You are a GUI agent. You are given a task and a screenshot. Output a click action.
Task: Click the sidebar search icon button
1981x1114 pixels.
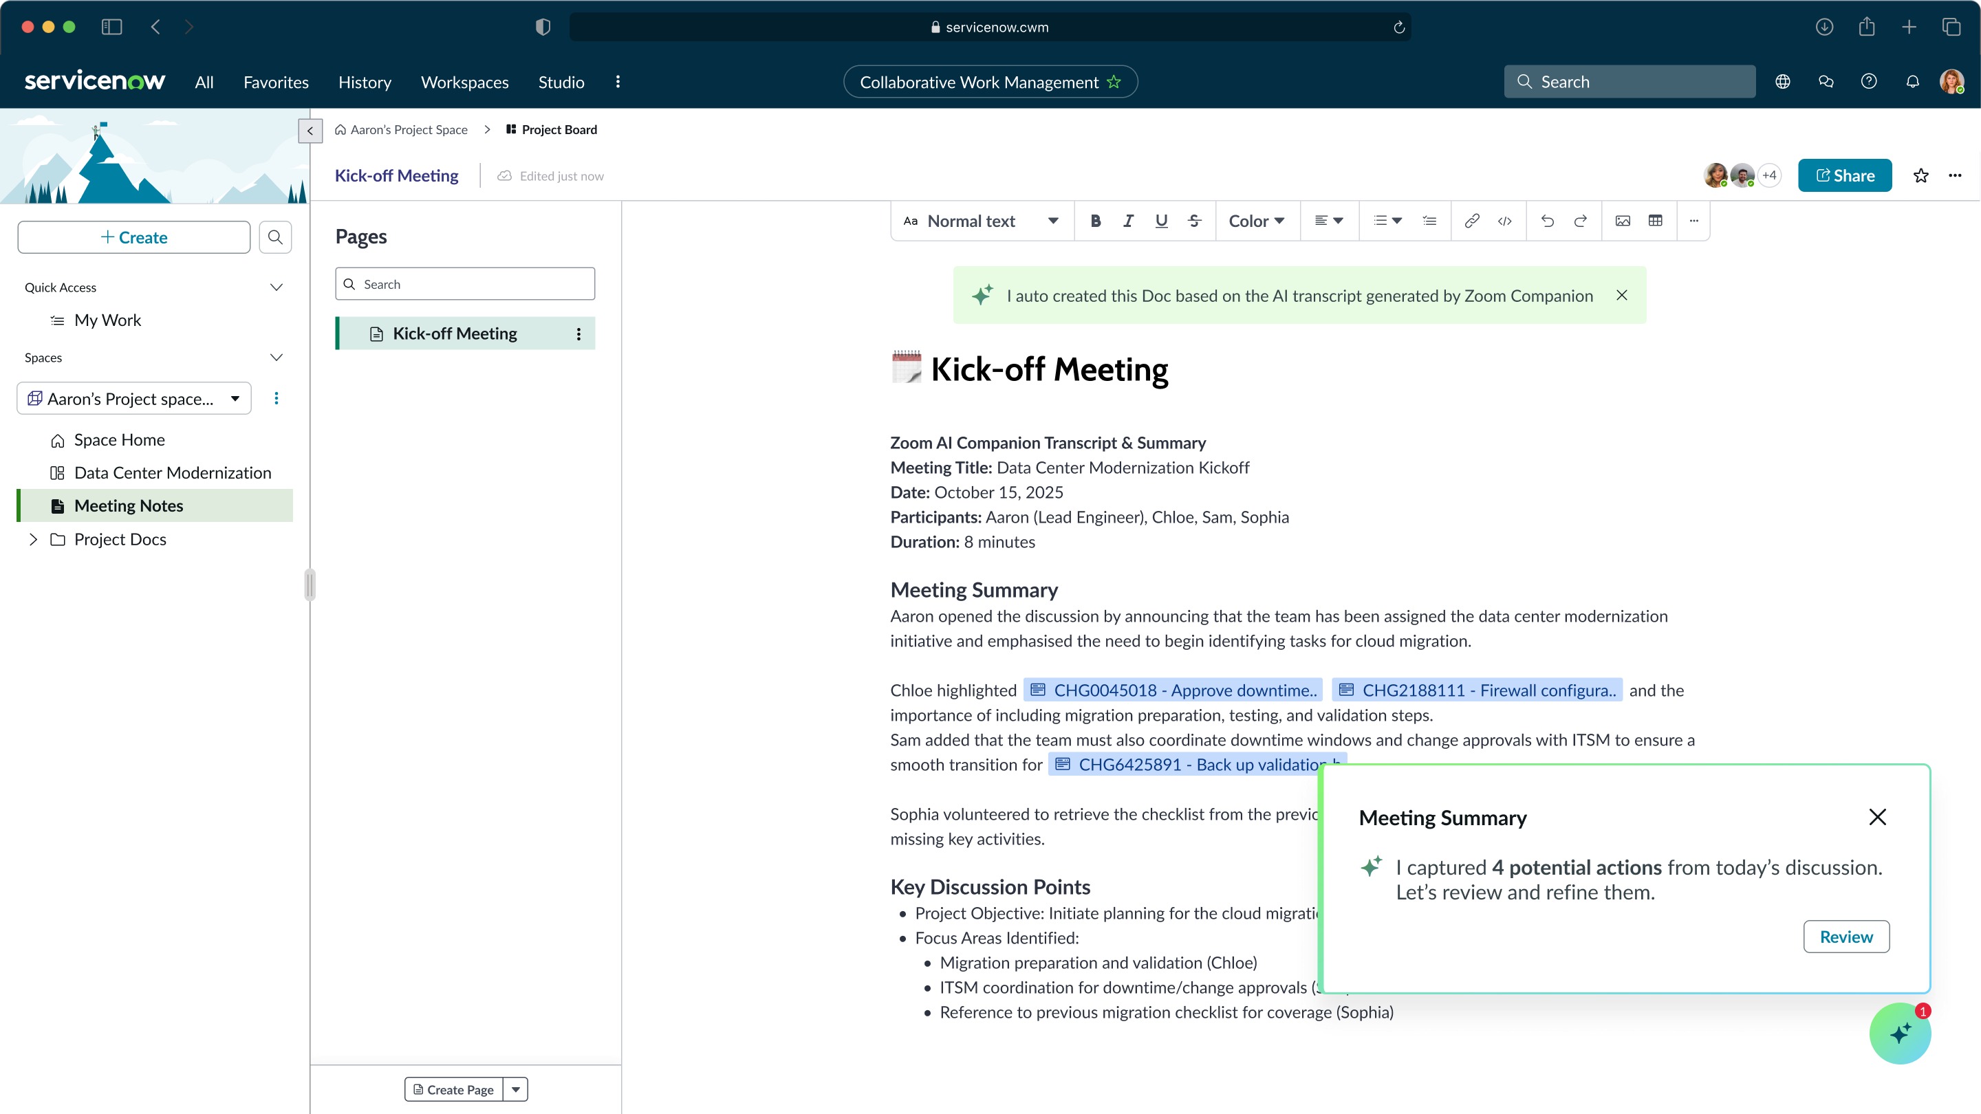pos(275,237)
